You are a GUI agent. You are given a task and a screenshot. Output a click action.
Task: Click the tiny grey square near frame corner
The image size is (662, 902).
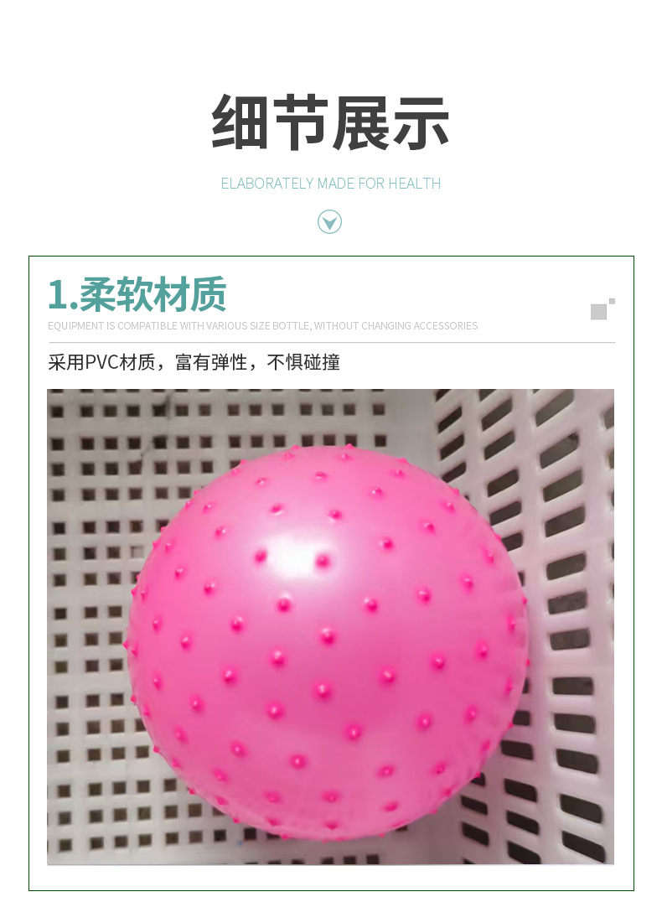click(612, 301)
